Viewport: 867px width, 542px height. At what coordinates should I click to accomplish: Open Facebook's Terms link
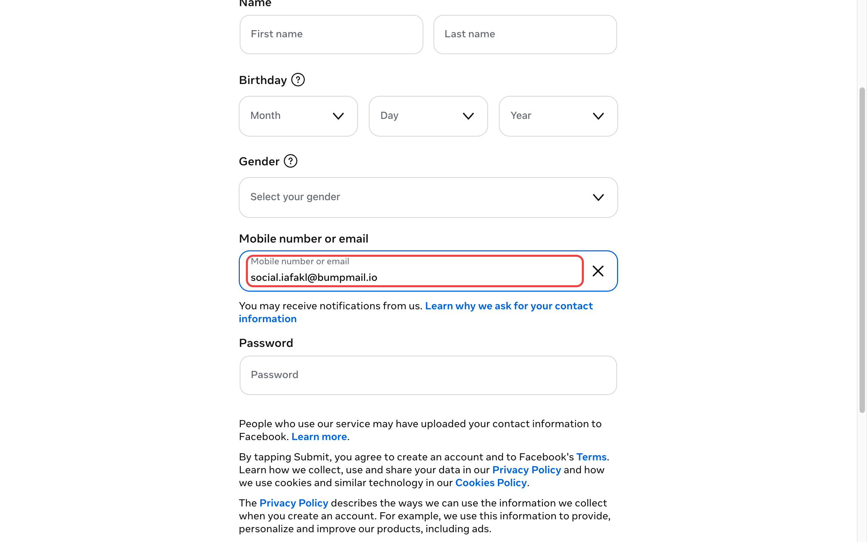[x=591, y=457]
